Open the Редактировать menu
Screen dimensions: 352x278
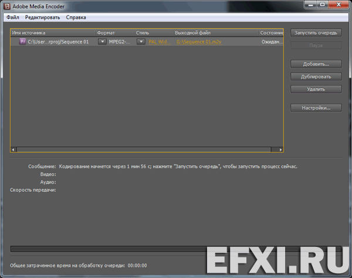[x=42, y=18]
